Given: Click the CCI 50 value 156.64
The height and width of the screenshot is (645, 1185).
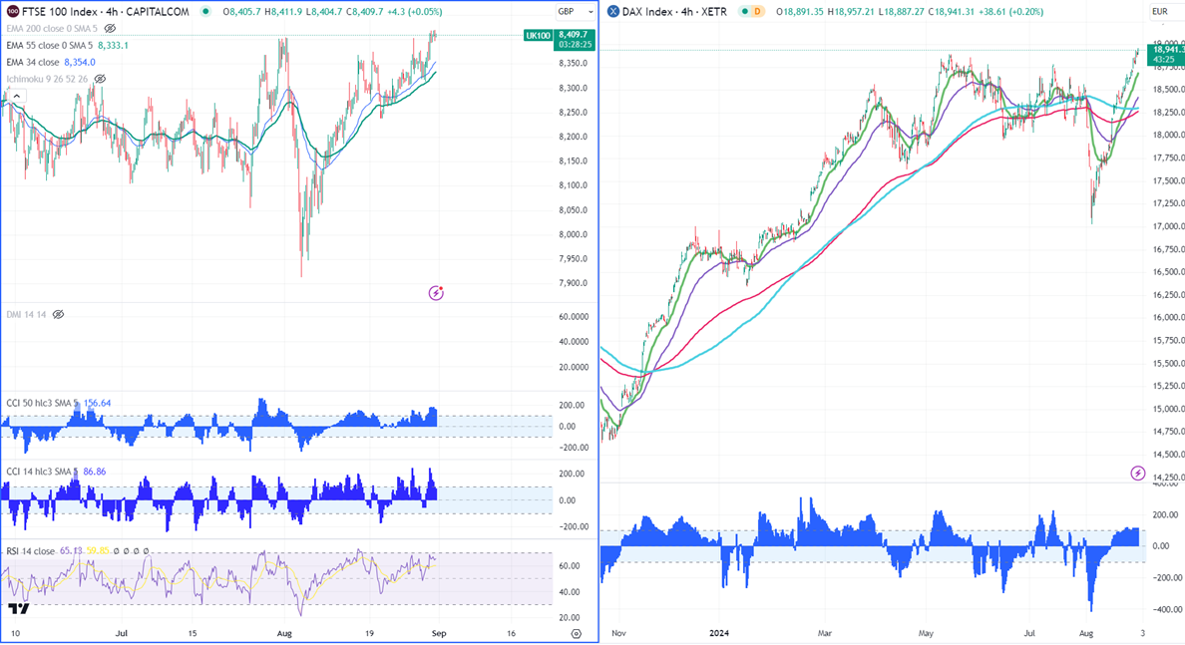Looking at the screenshot, I should coord(97,403).
